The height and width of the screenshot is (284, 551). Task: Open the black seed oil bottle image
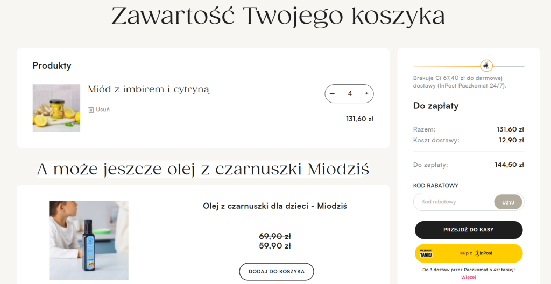point(89,240)
